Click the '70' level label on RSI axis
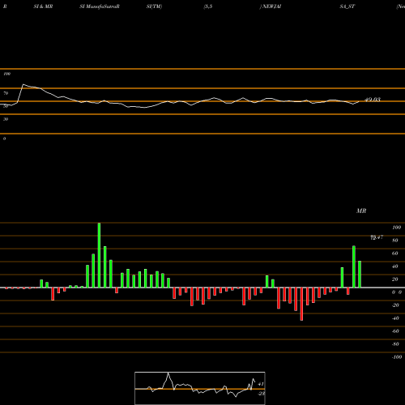This screenshot has height=405, width=405. (6, 93)
